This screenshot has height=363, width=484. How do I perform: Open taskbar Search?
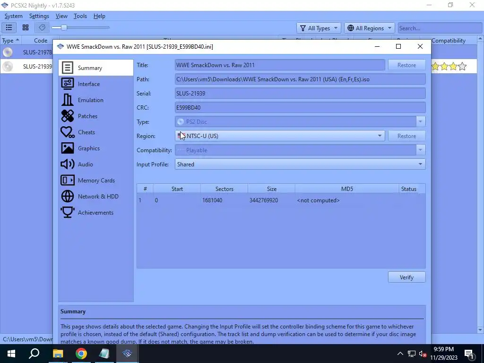[x=34, y=354]
